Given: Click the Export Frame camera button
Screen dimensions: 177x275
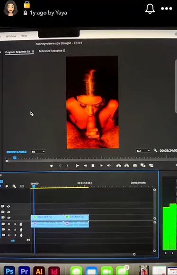Looking at the screenshot, I should (135, 165).
